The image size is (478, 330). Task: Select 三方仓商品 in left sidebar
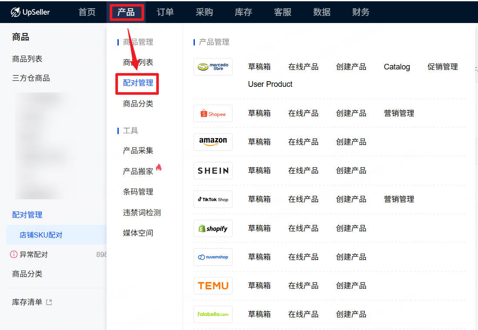click(31, 78)
